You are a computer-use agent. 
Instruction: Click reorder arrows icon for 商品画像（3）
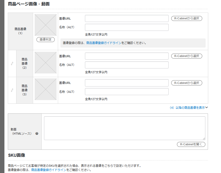(x=12, y=90)
